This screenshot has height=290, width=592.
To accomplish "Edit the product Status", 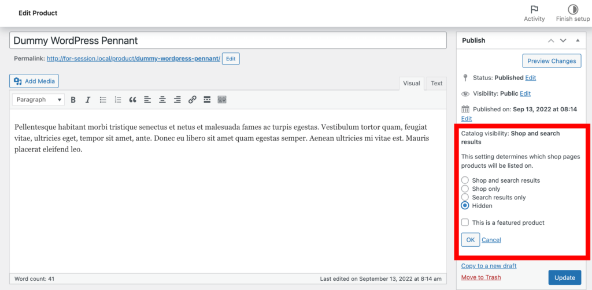I will tap(531, 78).
